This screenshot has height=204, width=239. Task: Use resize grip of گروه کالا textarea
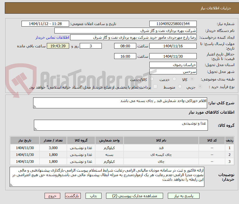click(x=35, y=129)
